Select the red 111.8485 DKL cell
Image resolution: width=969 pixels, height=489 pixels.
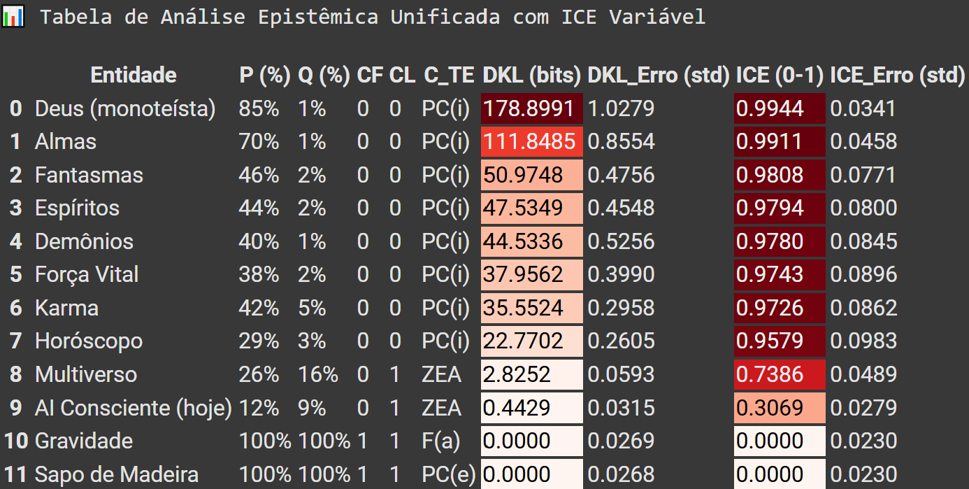(x=531, y=142)
